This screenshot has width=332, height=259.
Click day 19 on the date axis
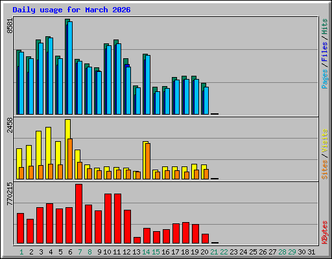coord(195,252)
